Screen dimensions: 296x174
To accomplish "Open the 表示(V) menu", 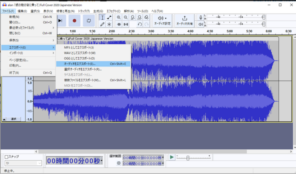I will 48,11.
